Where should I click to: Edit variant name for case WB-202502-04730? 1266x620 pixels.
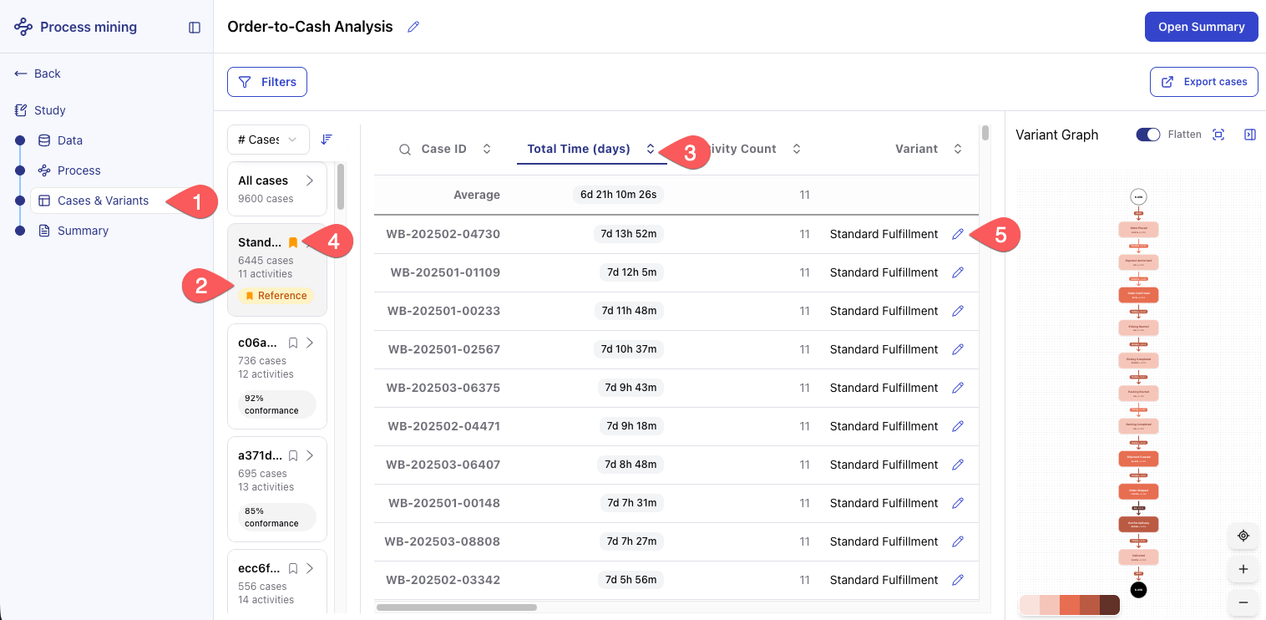pos(958,234)
